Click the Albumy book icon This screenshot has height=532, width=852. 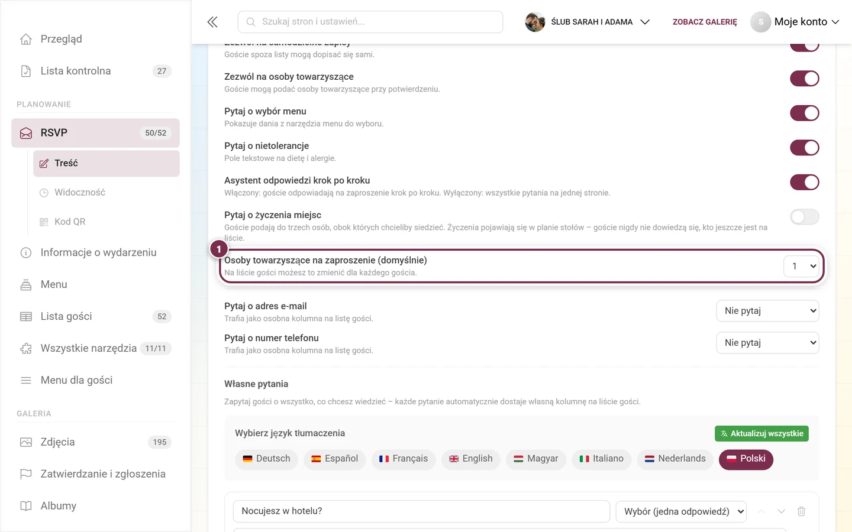26,506
